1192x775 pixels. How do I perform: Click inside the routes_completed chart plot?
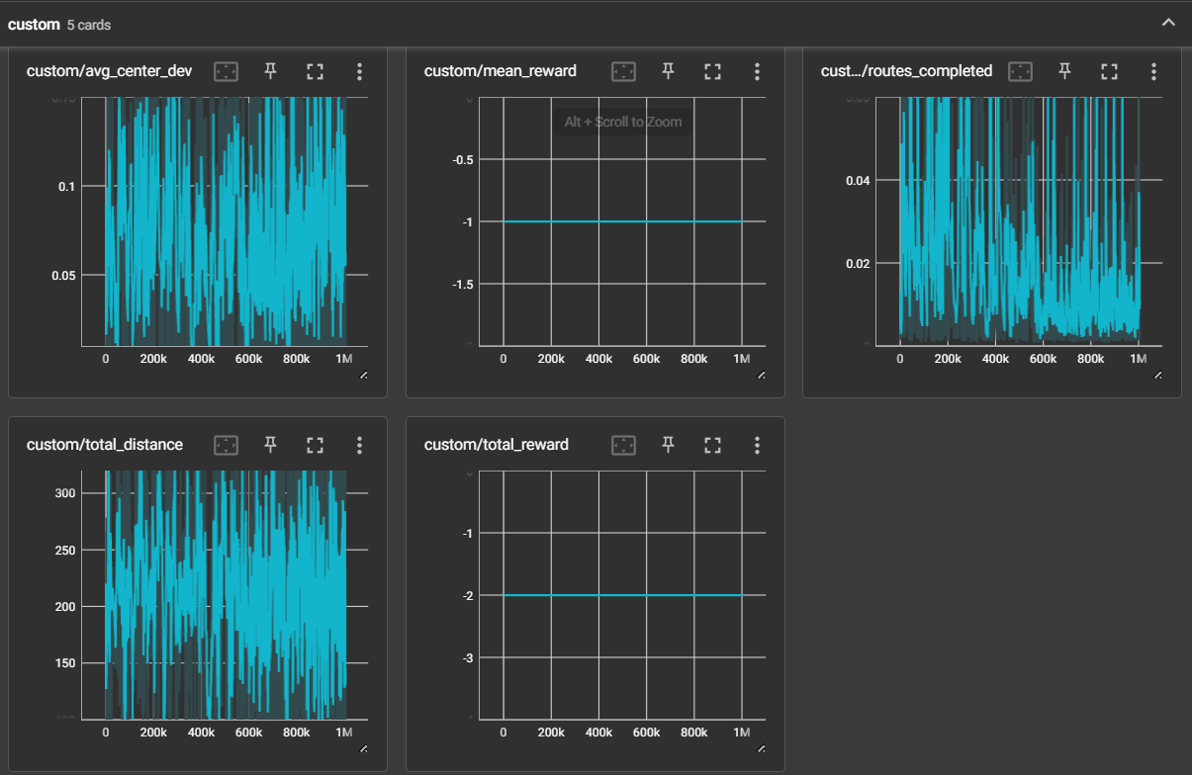(x=1018, y=221)
